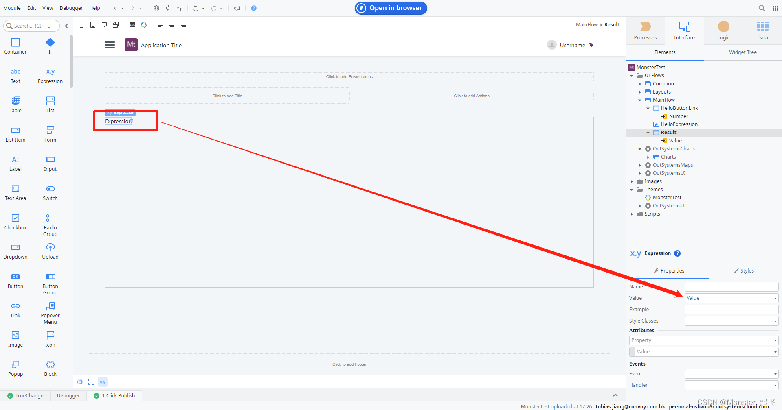
Task: Open the Module menu
Action: coord(12,8)
